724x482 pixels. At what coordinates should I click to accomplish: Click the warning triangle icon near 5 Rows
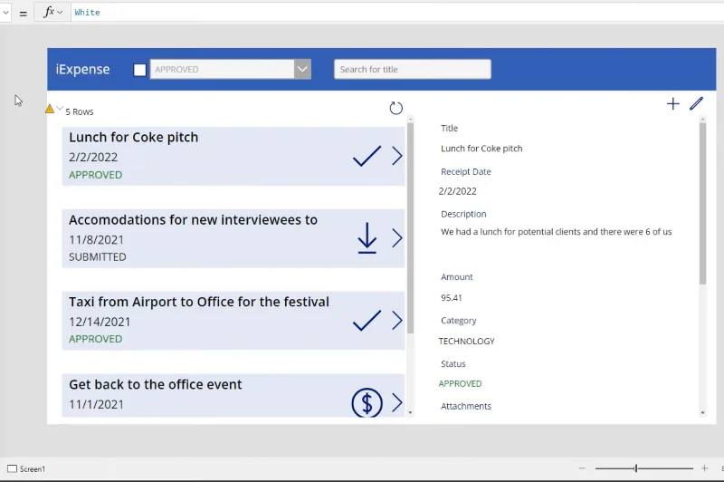[50, 109]
